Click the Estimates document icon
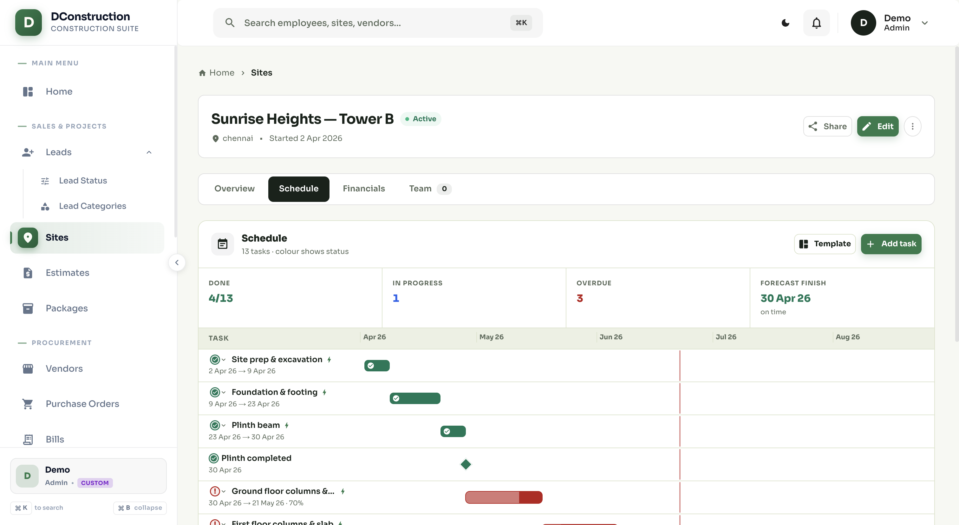This screenshot has width=959, height=525. pyautogui.click(x=28, y=273)
